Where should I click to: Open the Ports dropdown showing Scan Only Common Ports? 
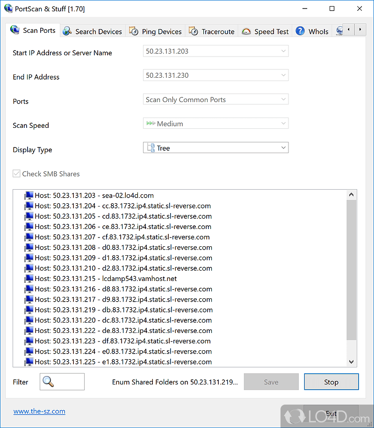coord(283,99)
